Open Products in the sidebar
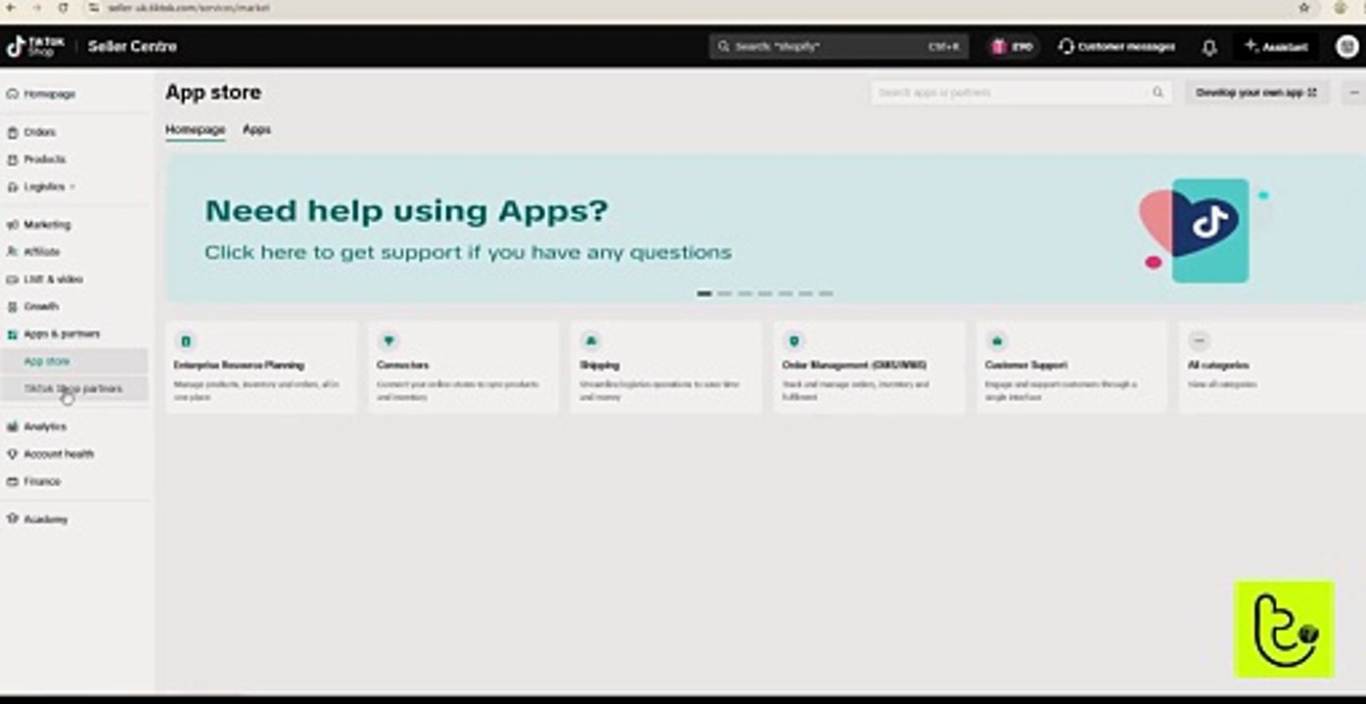The height and width of the screenshot is (704, 1366). coord(44,159)
